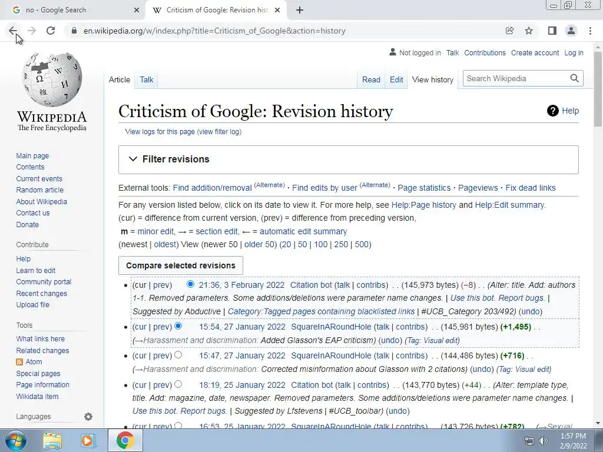603x452 pixels.
Task: Click the address bar URL
Action: [x=214, y=31]
